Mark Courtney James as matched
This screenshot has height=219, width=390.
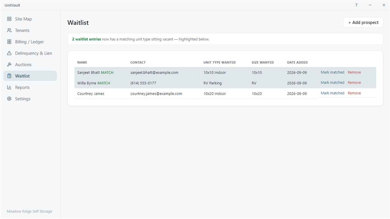click(332, 93)
